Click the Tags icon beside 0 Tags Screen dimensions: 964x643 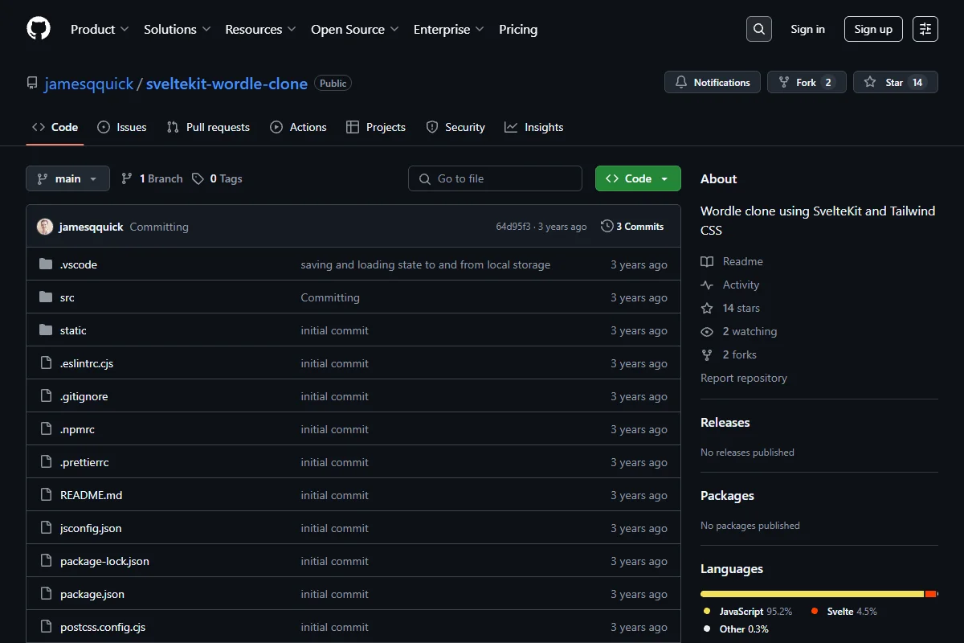point(198,178)
